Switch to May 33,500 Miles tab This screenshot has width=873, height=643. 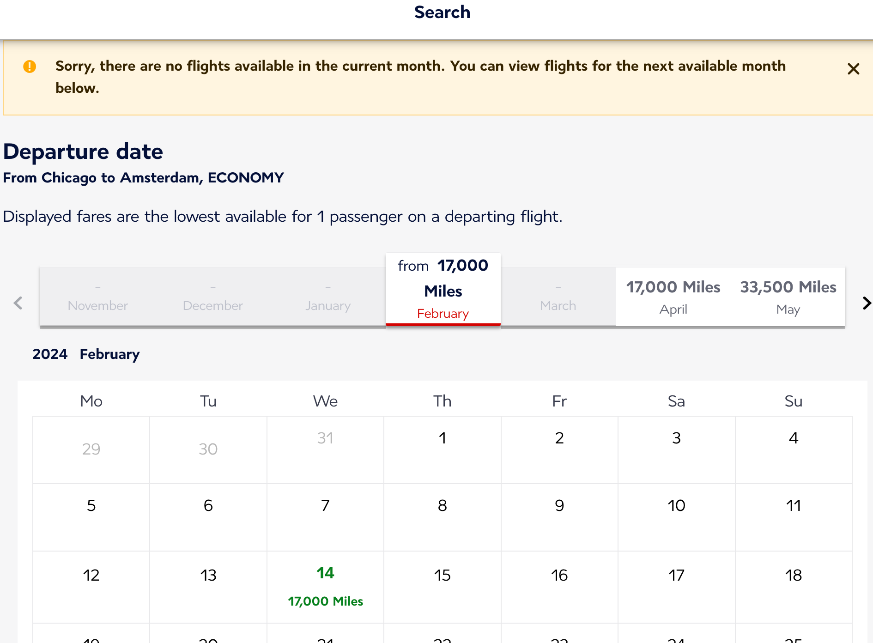pos(788,297)
